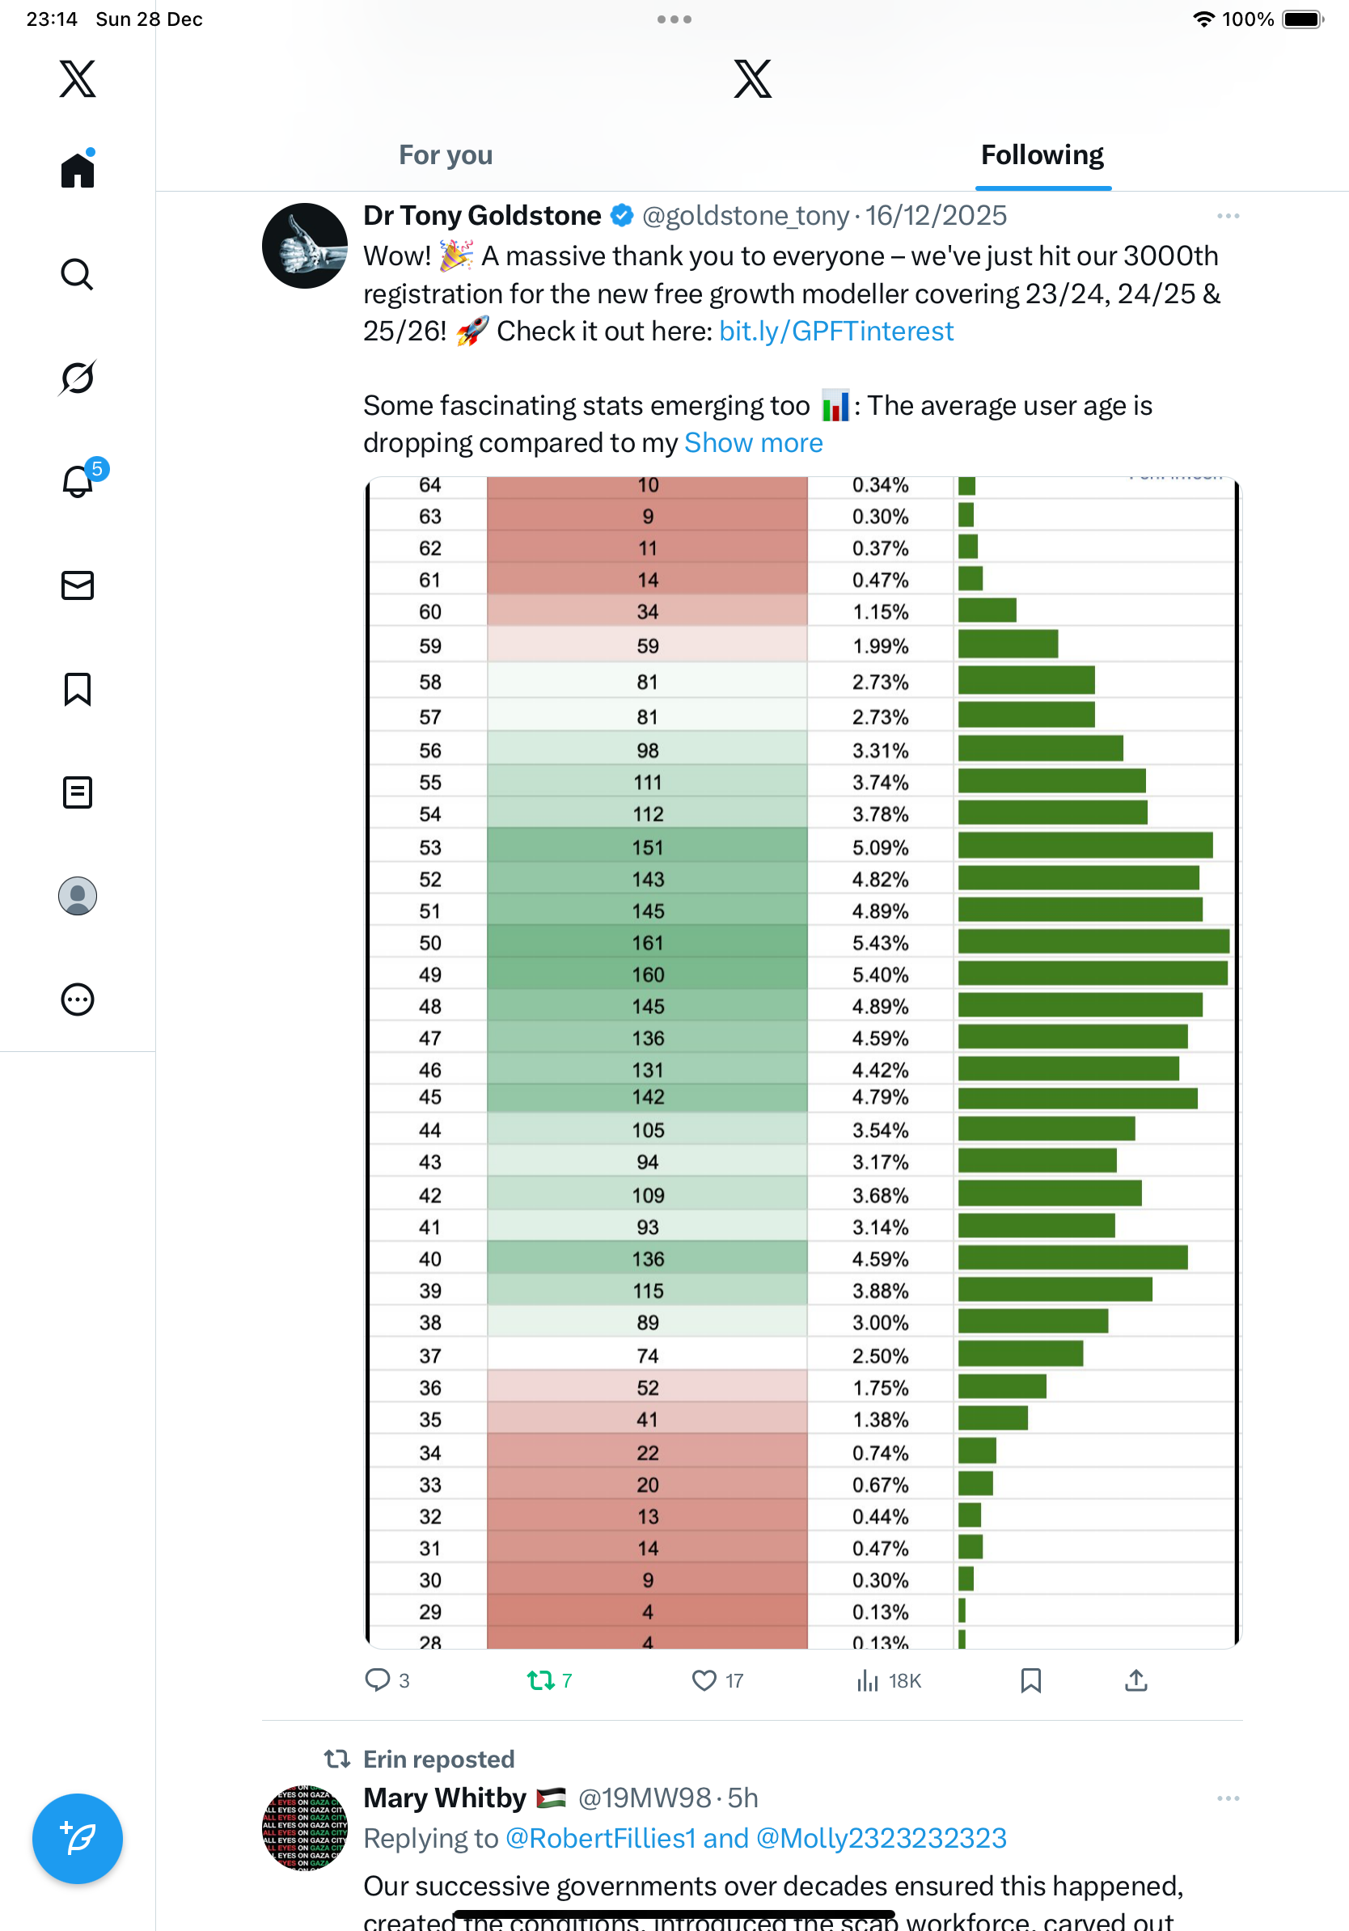
Task: Open Messages envelope icon
Action: tap(78, 585)
